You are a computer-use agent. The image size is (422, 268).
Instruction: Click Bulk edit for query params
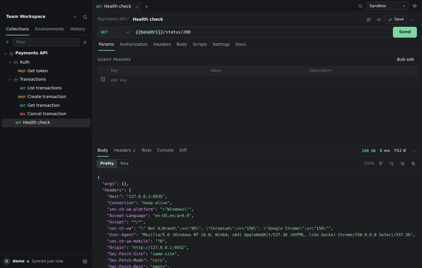point(405,60)
